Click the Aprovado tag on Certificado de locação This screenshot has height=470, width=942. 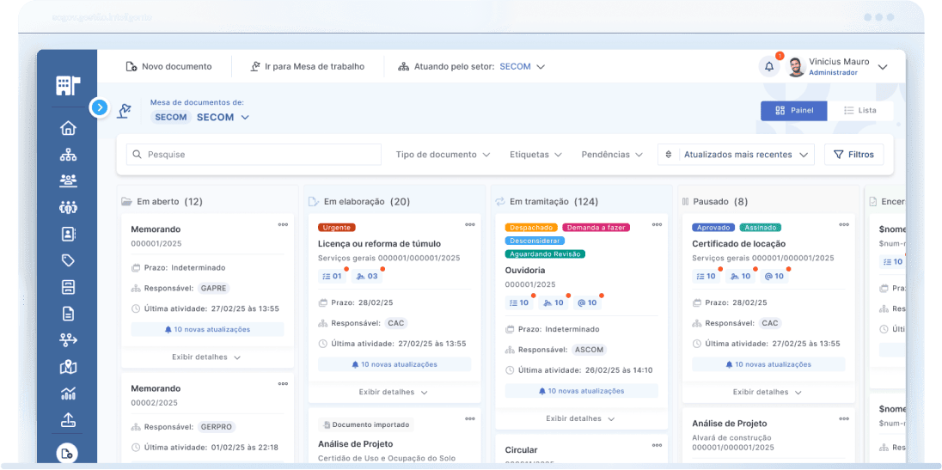tap(713, 228)
